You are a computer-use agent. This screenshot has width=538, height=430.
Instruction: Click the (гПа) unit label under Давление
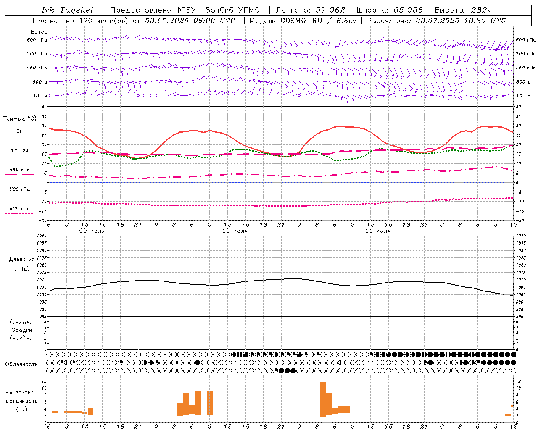[22, 269]
